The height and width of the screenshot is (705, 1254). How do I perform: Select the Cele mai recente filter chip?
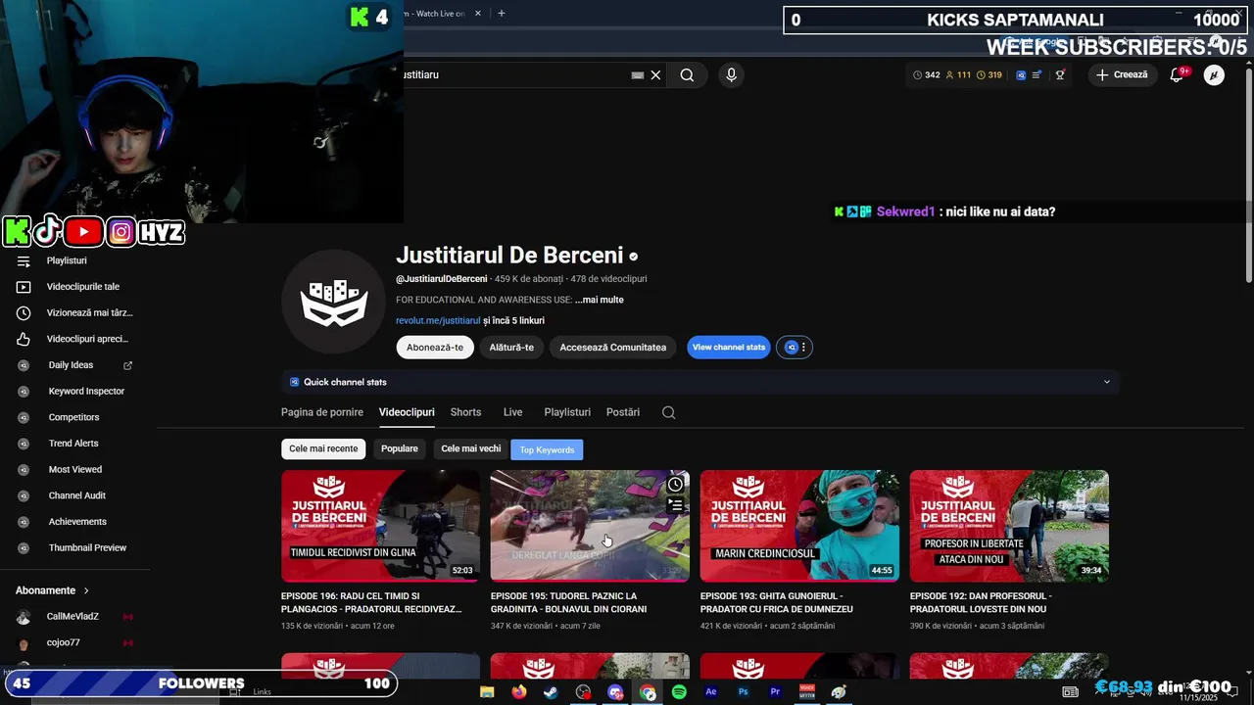[323, 448]
